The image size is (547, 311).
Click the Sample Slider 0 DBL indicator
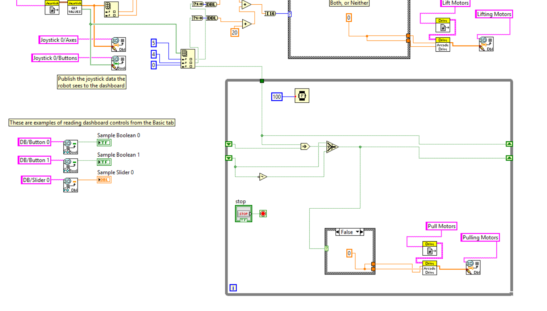[x=104, y=180]
